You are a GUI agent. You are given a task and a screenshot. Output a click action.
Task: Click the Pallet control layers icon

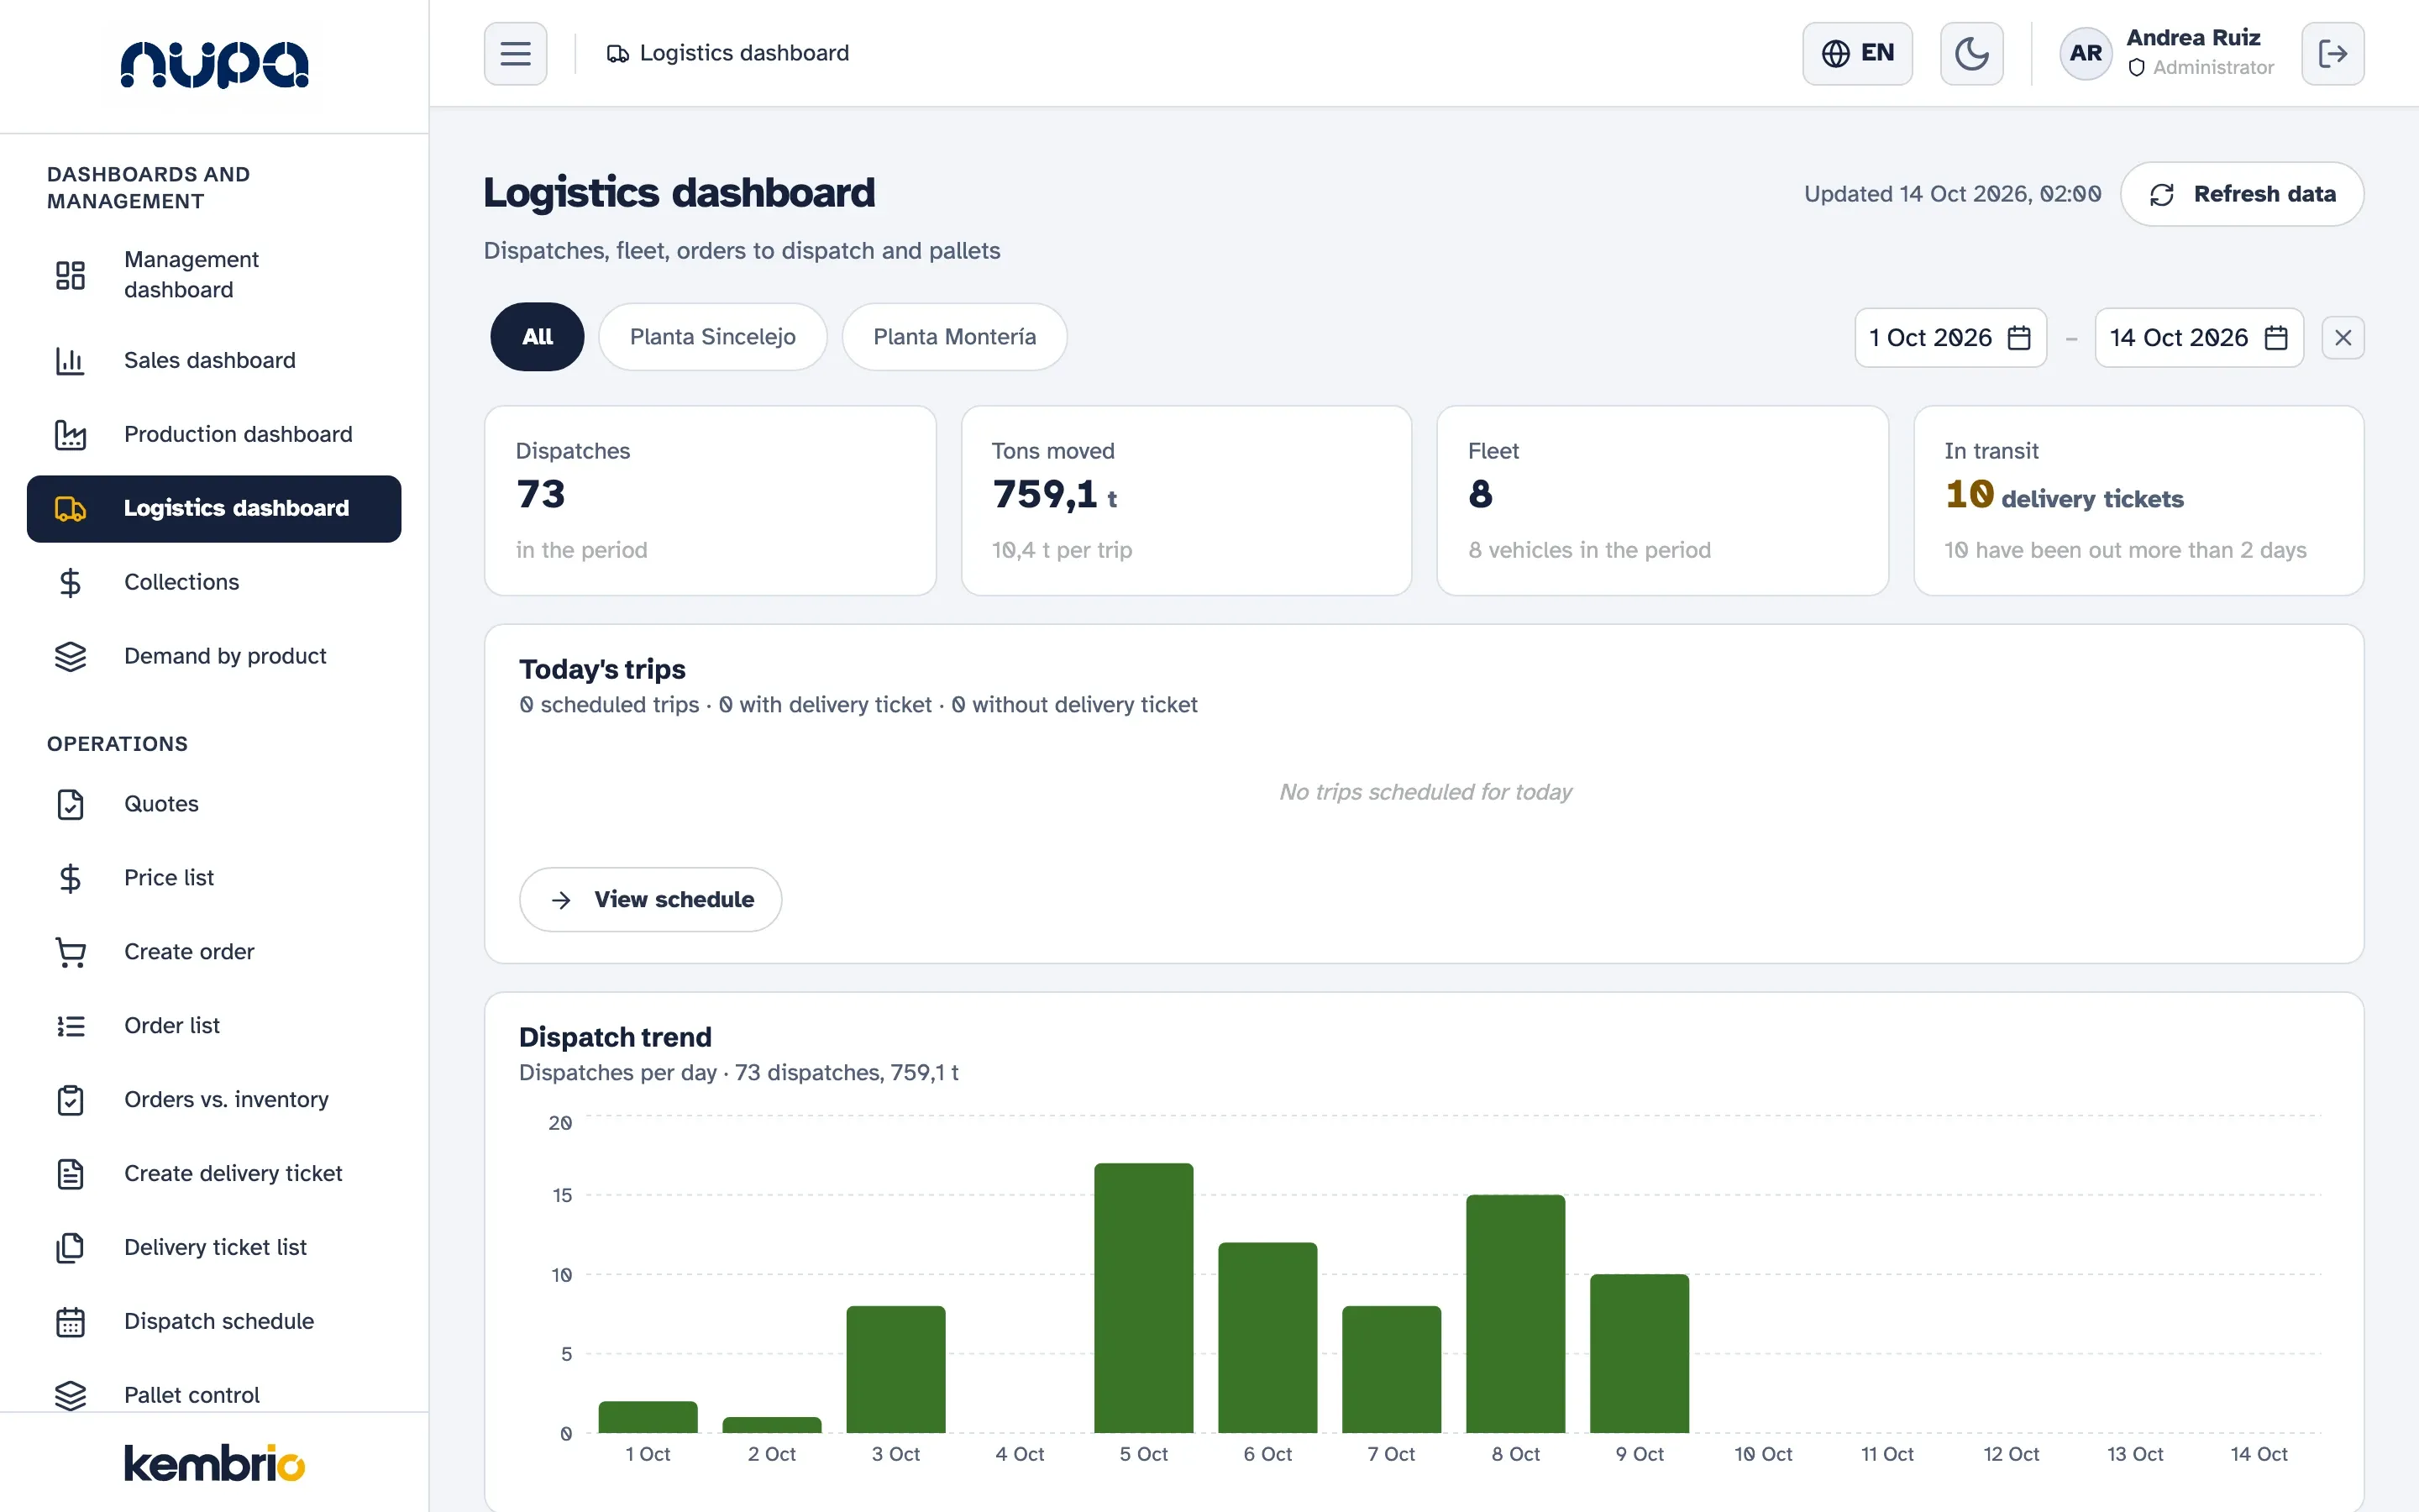point(70,1395)
